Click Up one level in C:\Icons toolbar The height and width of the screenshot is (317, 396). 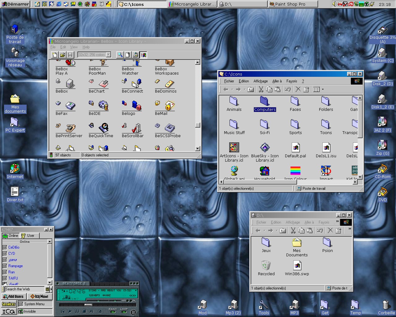251,89
